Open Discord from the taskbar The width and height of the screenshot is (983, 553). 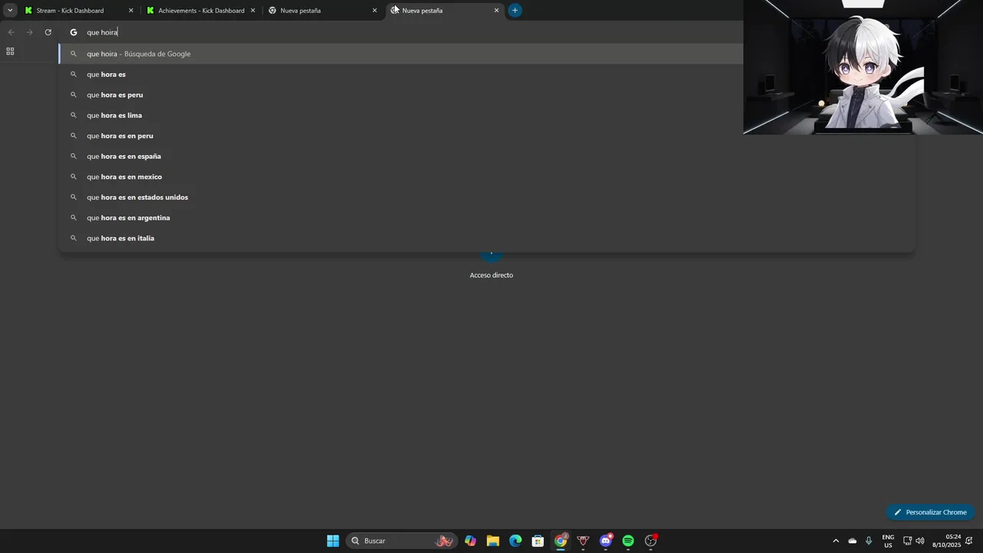pyautogui.click(x=606, y=541)
